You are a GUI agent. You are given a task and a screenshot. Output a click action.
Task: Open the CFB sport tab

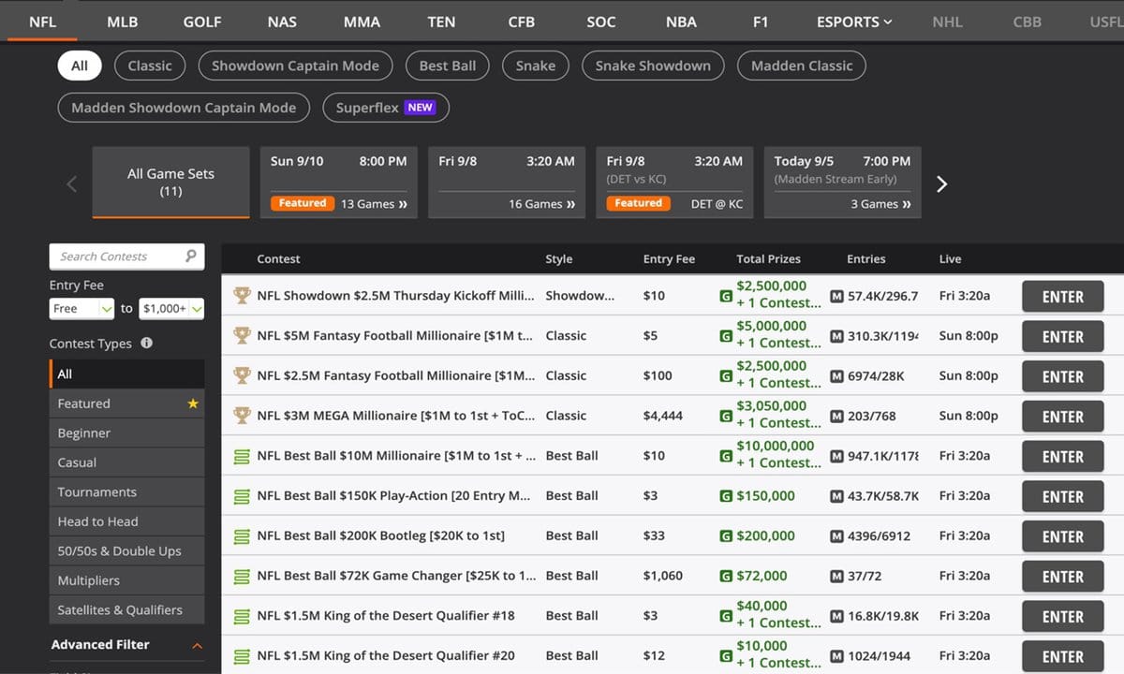point(521,22)
